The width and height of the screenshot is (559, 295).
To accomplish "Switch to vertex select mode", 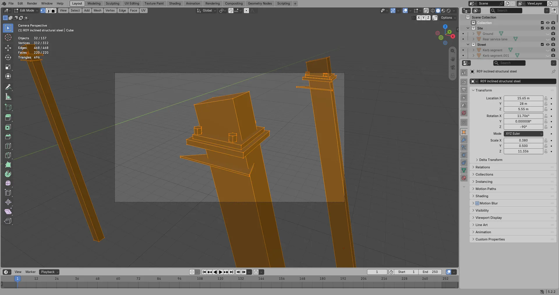I will tap(43, 10).
